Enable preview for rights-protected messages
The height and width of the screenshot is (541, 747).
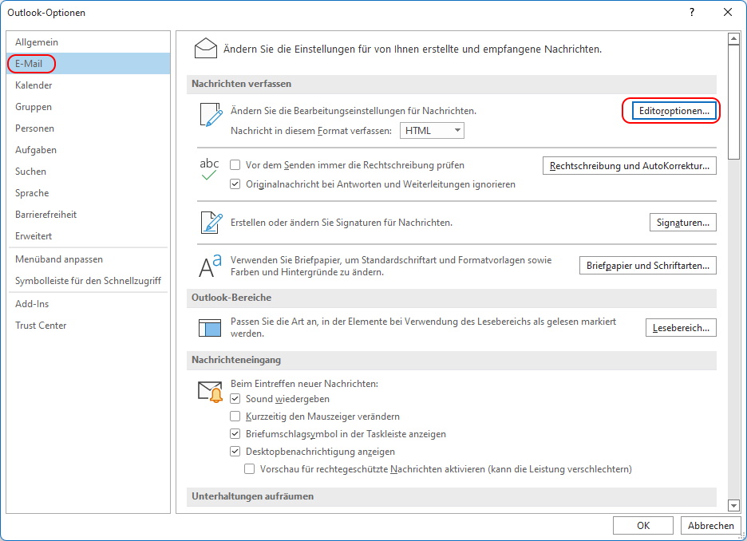[249, 469]
